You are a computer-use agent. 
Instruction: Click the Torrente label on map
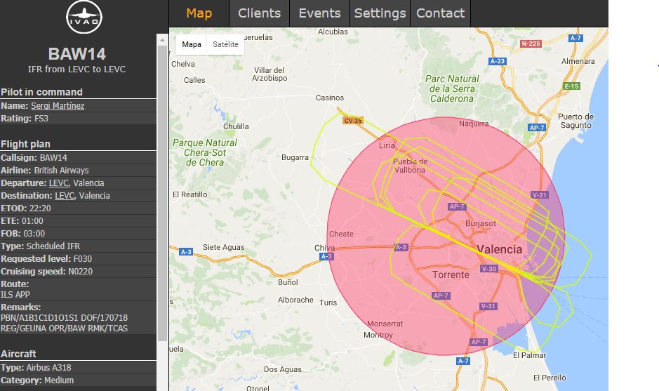(x=451, y=275)
